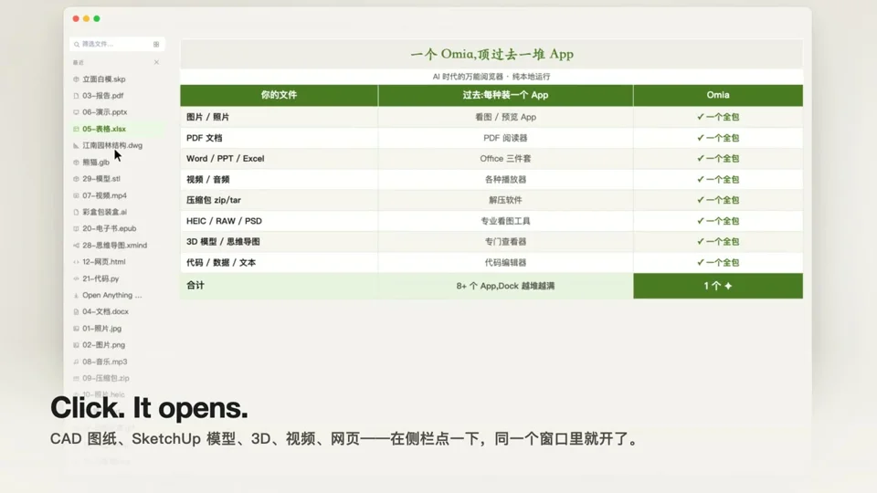Click the 各种播放器 cell

[505, 180]
